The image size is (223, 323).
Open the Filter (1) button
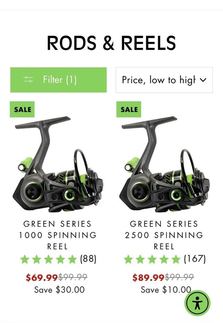pyautogui.click(x=59, y=80)
